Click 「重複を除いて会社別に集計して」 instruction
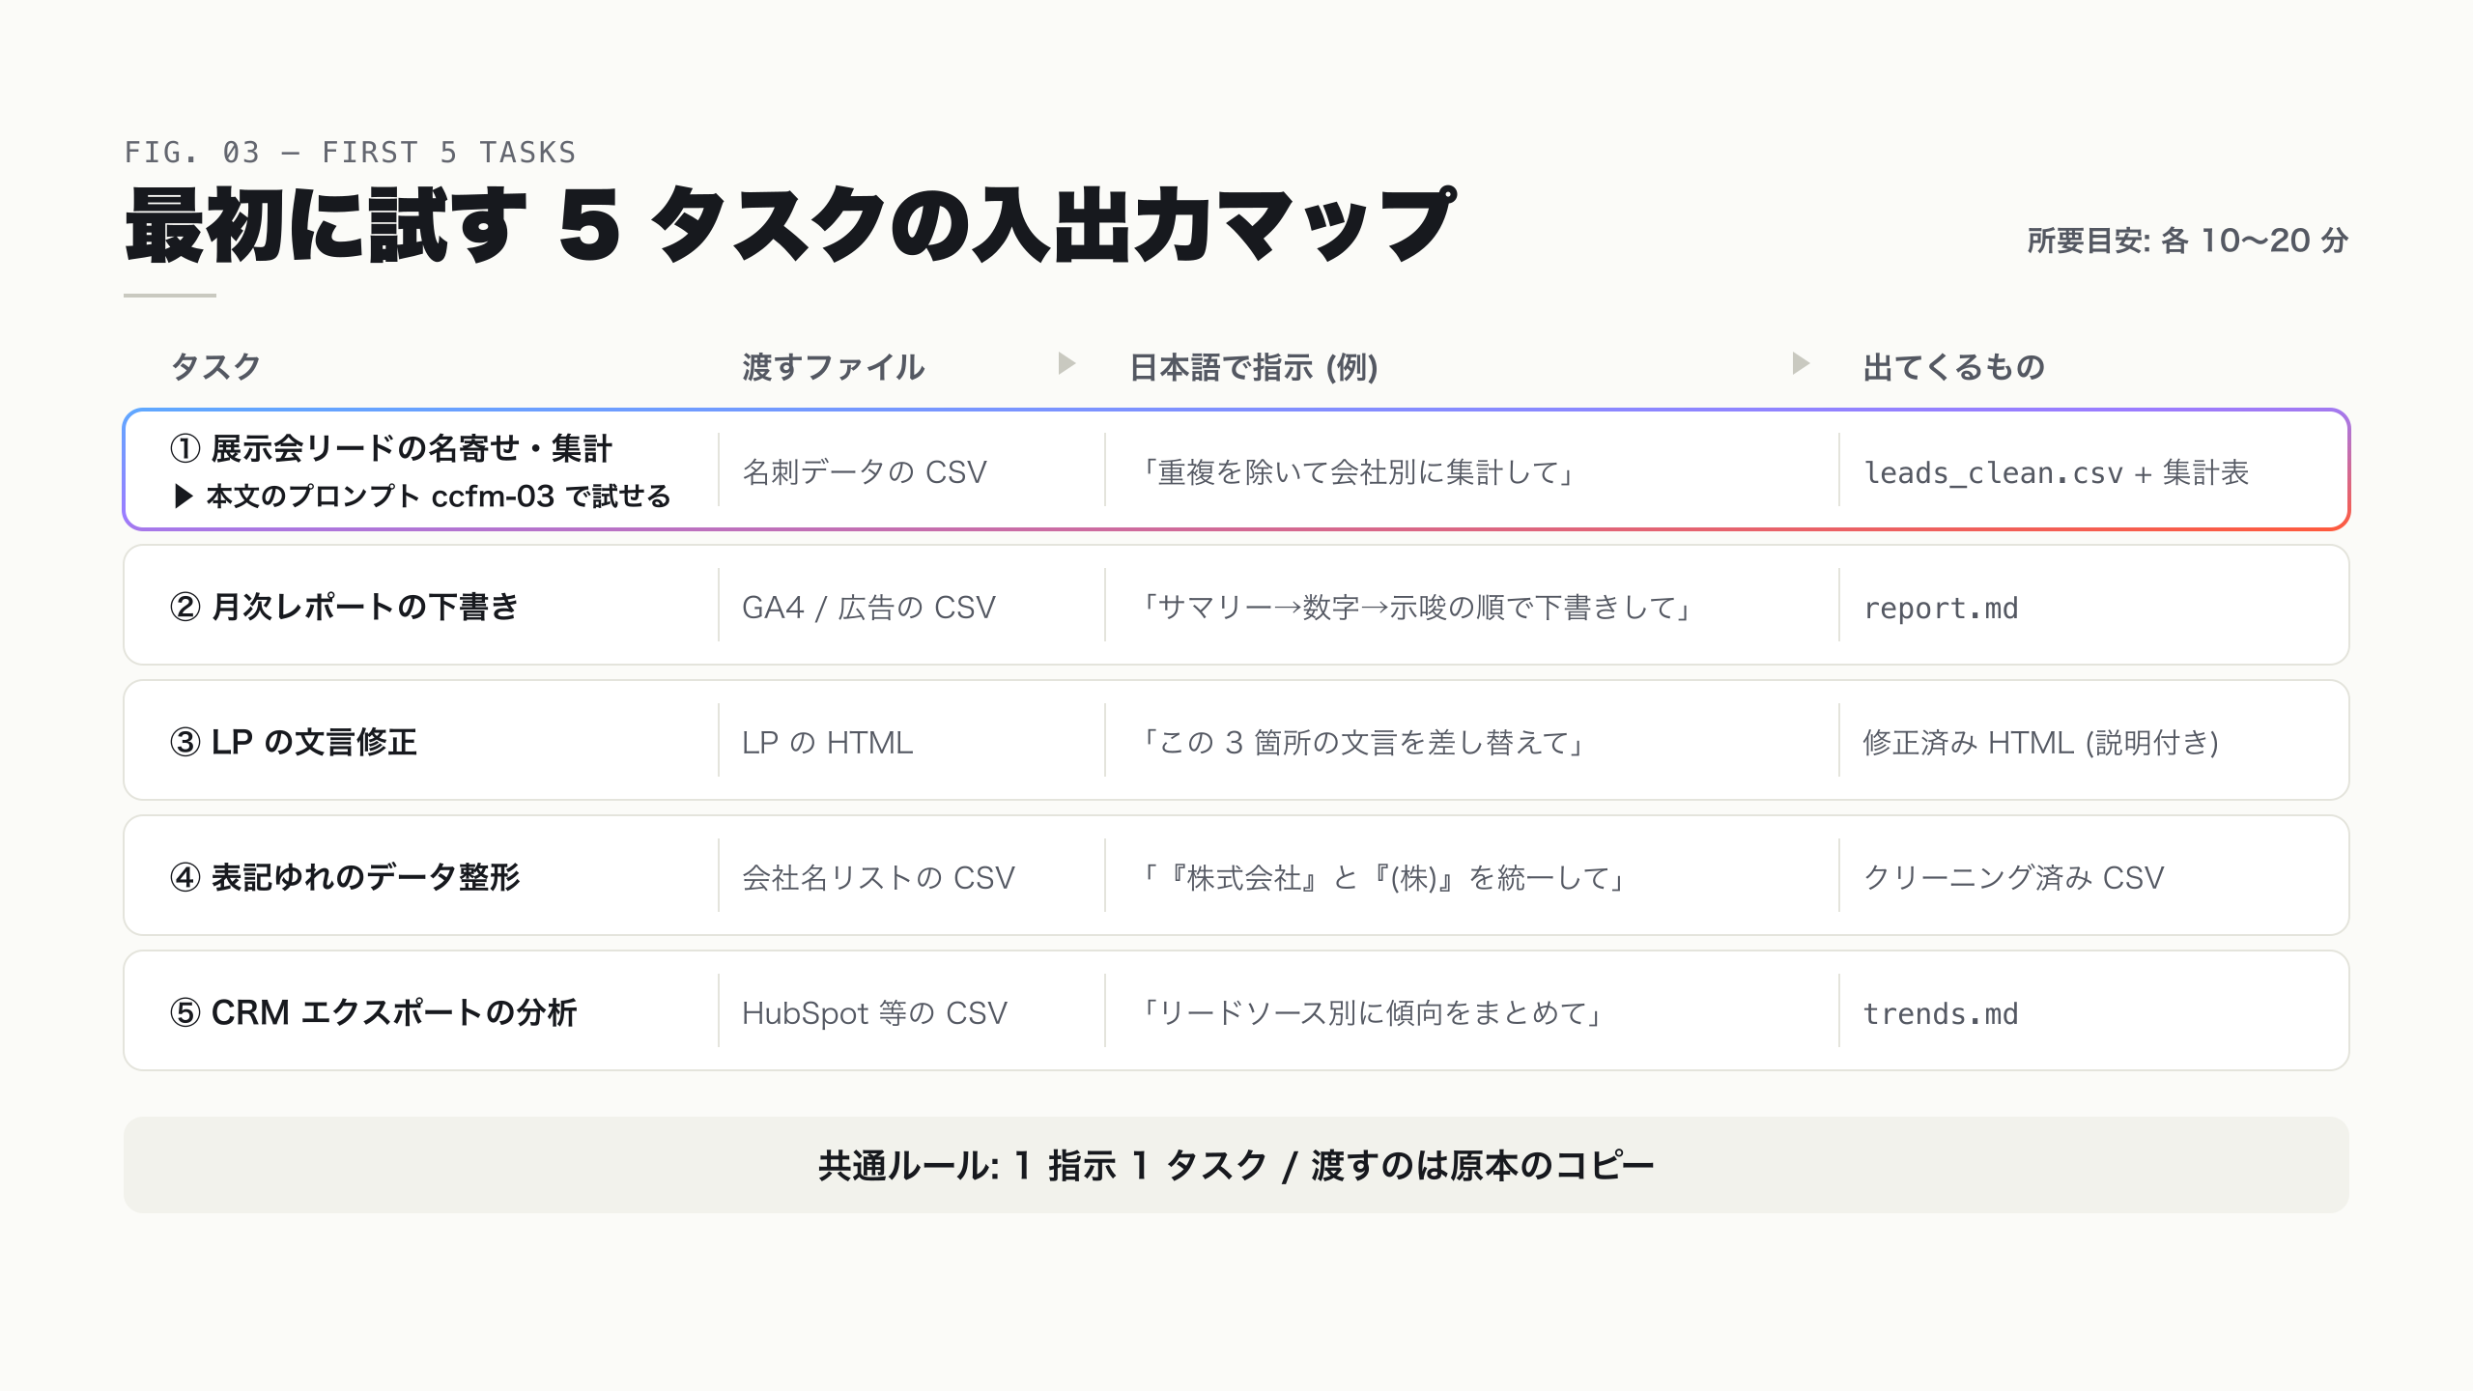 (x=1357, y=472)
